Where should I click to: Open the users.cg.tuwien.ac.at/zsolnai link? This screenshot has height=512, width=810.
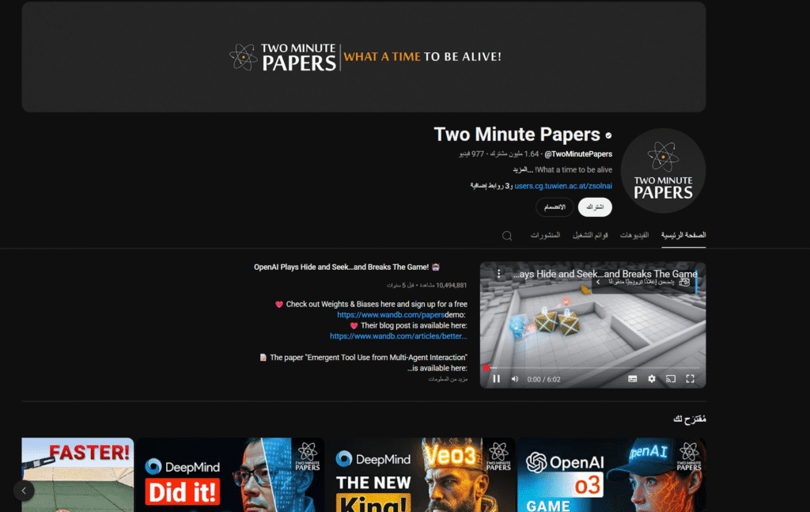pyautogui.click(x=563, y=186)
